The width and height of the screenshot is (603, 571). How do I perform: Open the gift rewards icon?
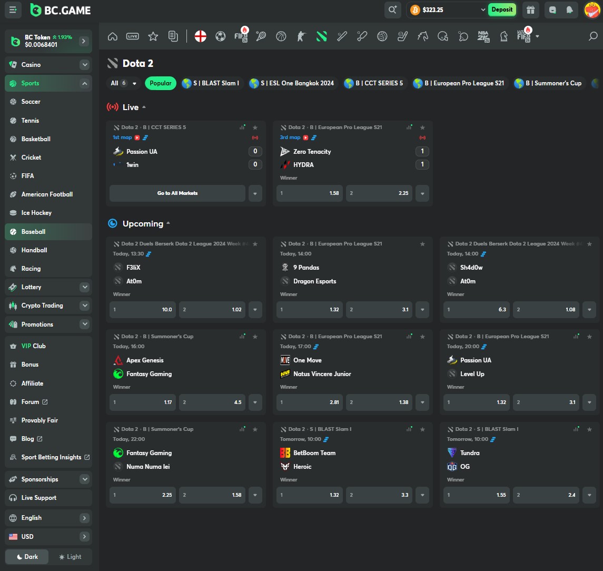coord(530,10)
